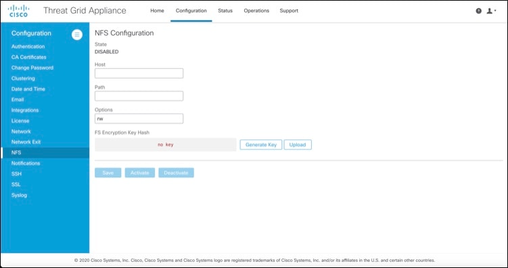This screenshot has width=508, height=268.
Task: Click the Upload key button
Action: [298, 145]
